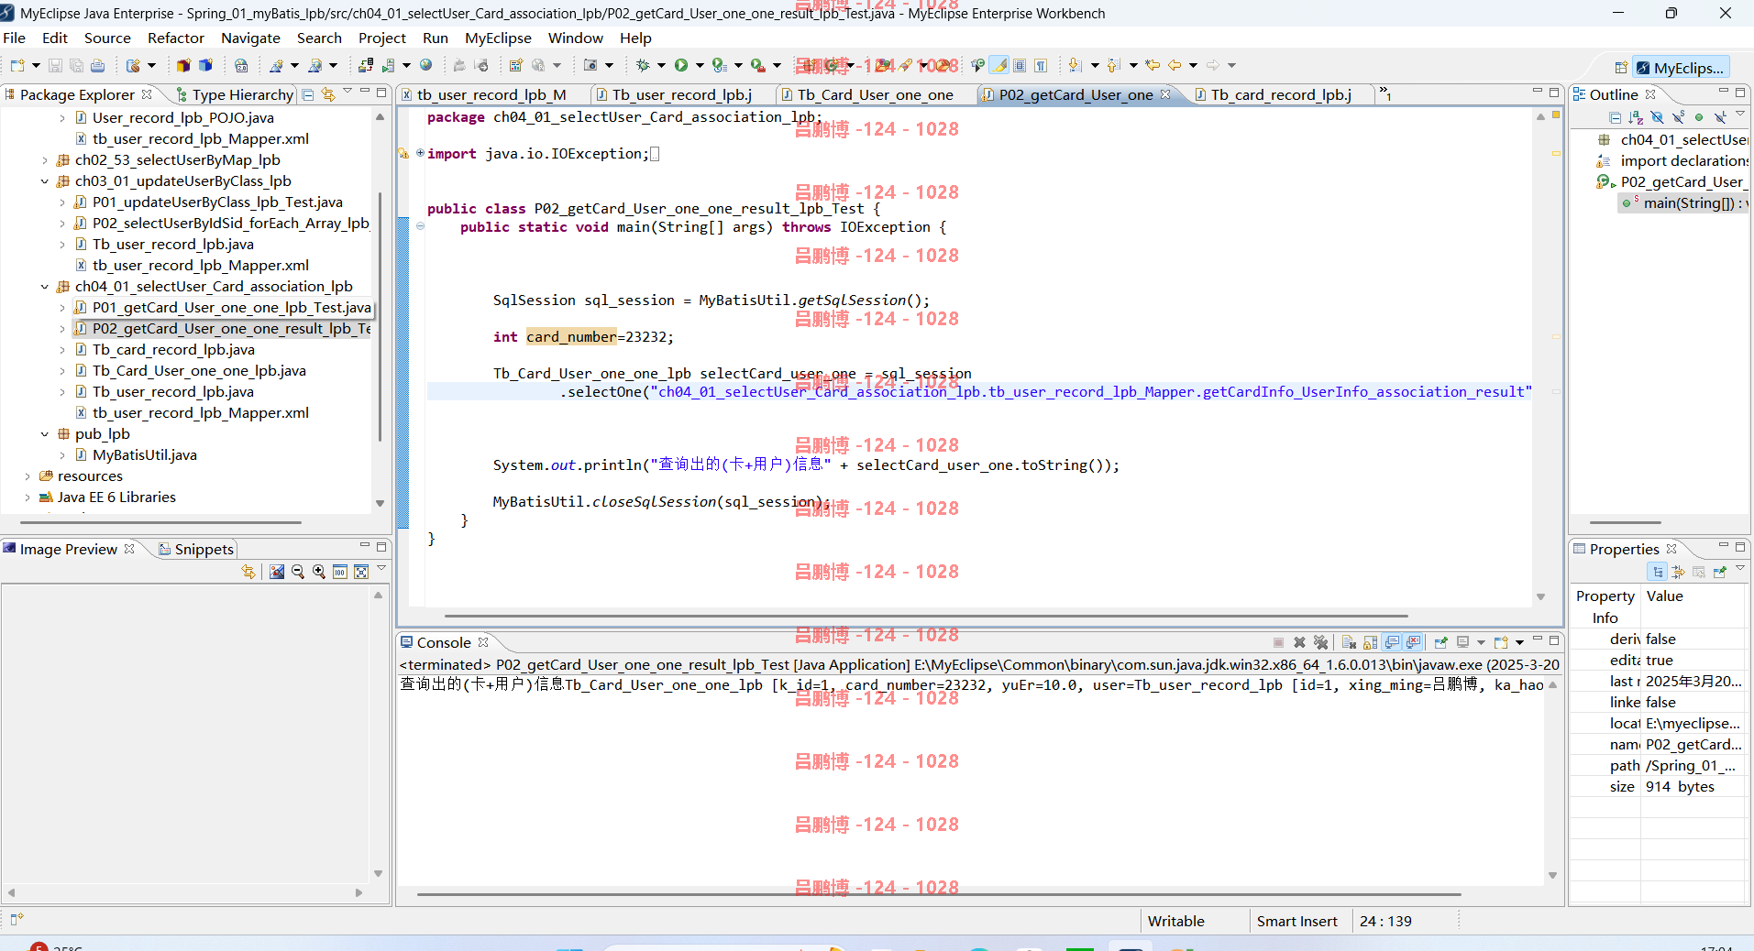Switch to the Snippets tab
This screenshot has height=951, width=1754.
click(x=196, y=549)
